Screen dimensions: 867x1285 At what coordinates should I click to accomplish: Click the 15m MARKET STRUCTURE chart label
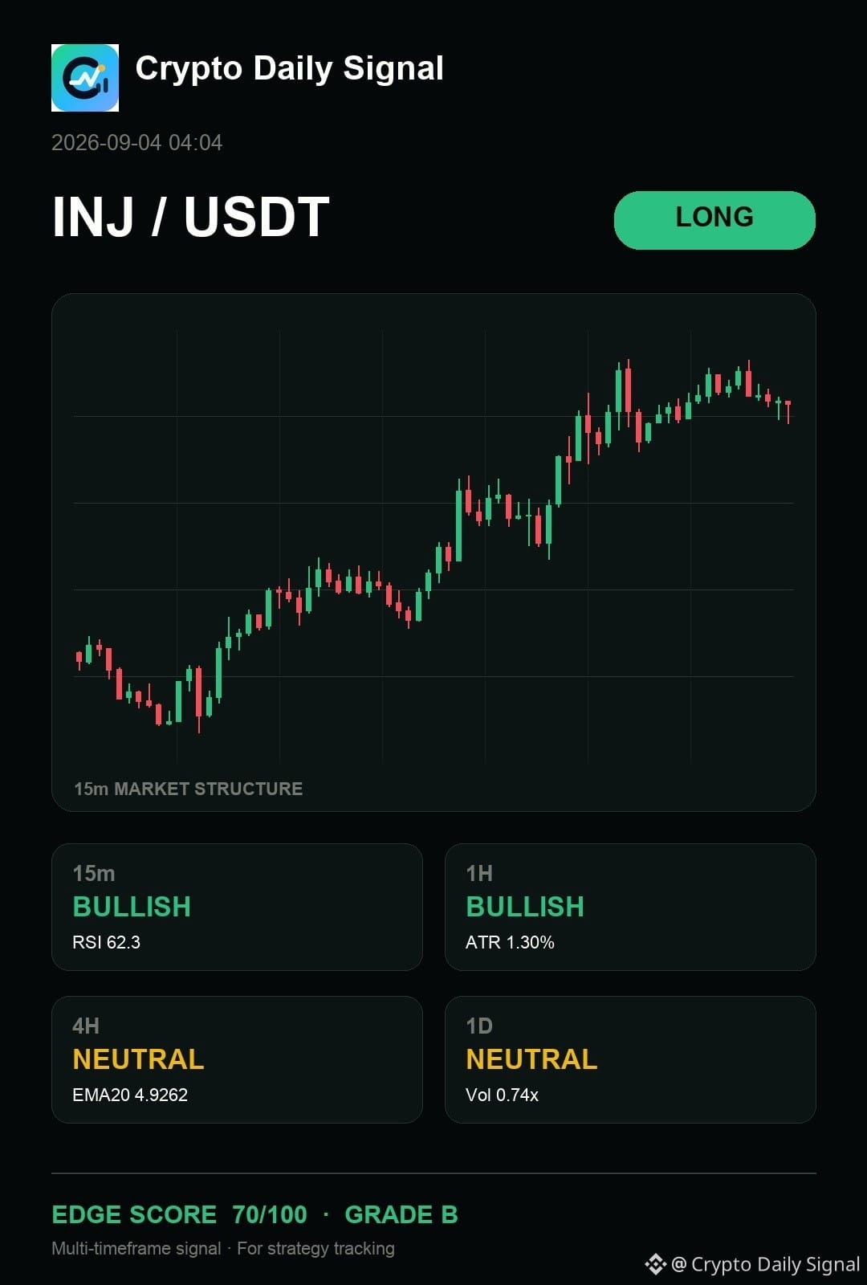tap(189, 789)
